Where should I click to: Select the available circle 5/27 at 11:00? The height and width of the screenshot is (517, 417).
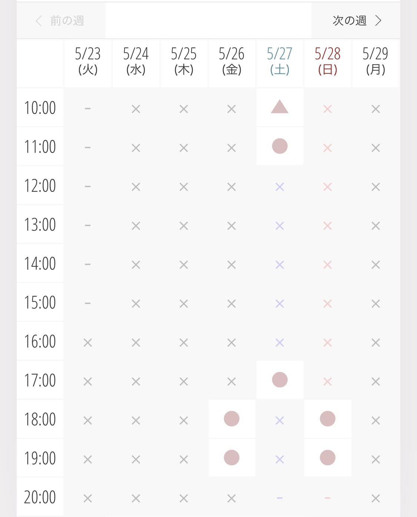pyautogui.click(x=280, y=146)
